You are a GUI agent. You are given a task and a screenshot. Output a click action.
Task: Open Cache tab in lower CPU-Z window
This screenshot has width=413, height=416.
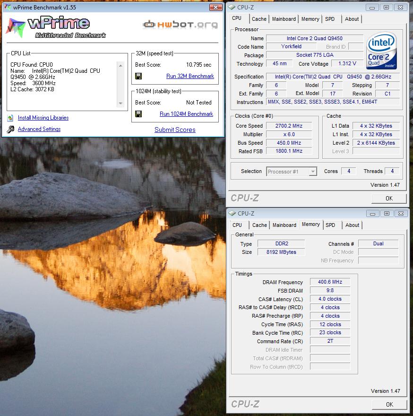click(259, 225)
